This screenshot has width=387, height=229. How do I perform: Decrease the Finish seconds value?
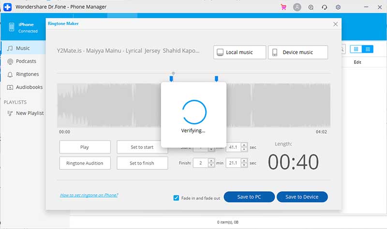[244, 165]
